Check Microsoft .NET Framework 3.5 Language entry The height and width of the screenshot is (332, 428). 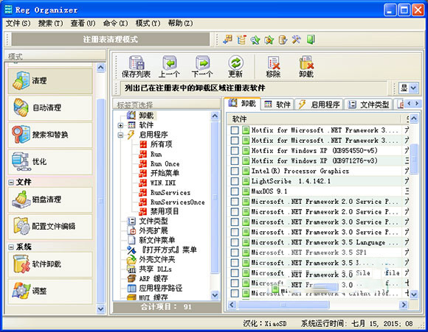point(235,242)
